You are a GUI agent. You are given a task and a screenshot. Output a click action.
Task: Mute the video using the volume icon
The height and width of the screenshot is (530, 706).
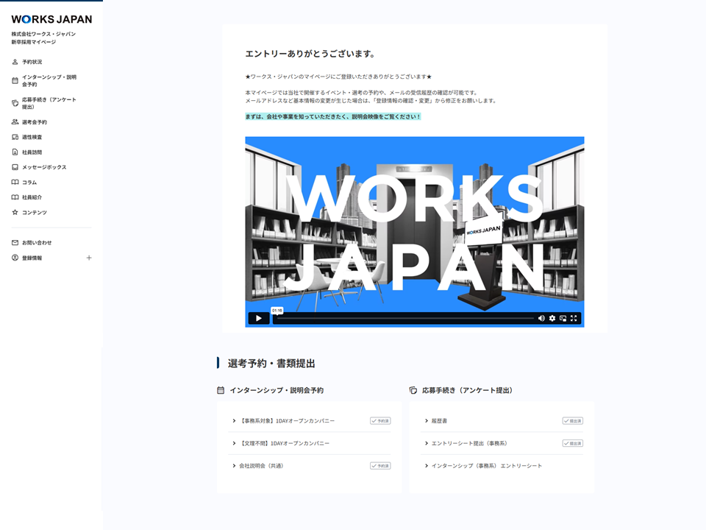coord(541,318)
